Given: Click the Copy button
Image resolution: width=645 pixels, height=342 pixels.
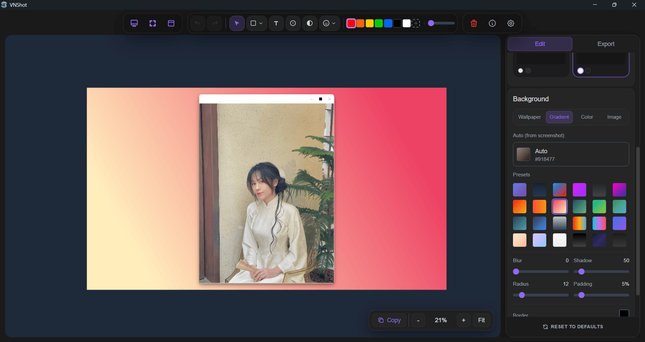Looking at the screenshot, I should point(389,320).
